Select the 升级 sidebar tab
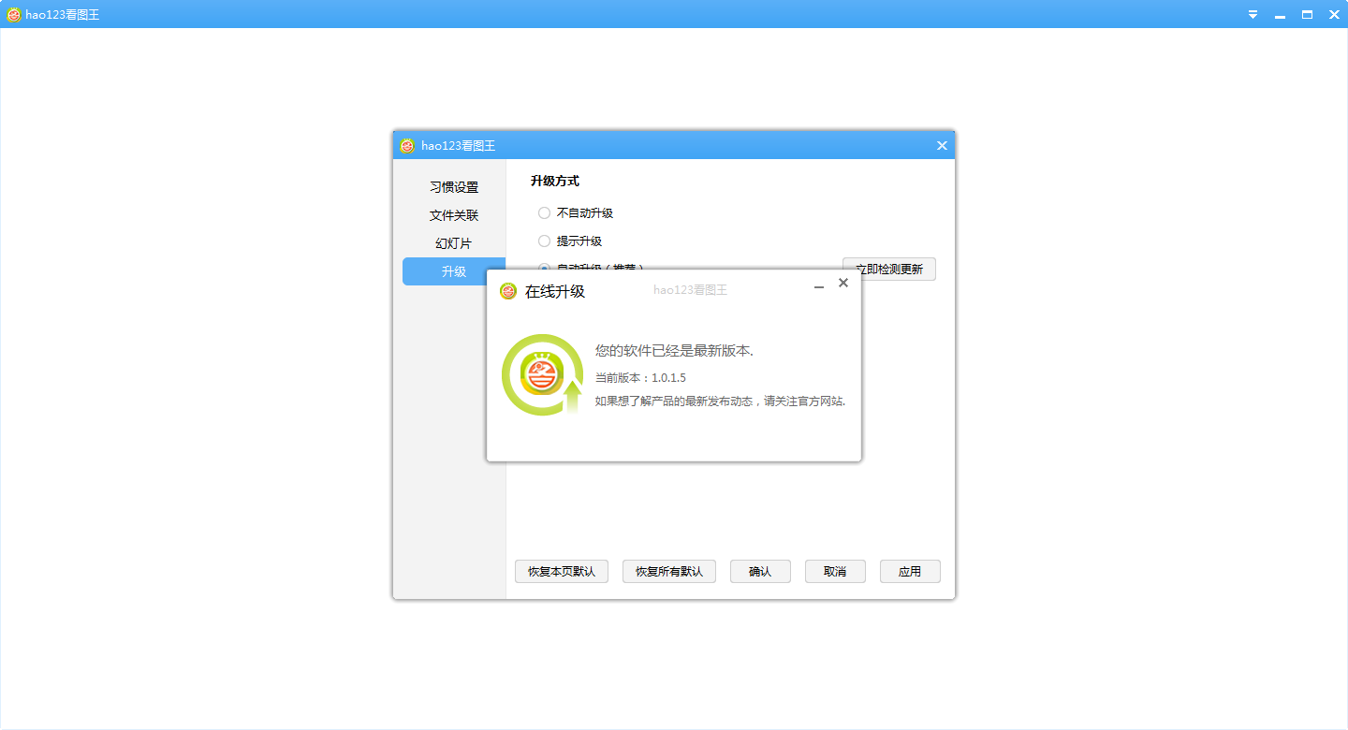 pyautogui.click(x=454, y=270)
